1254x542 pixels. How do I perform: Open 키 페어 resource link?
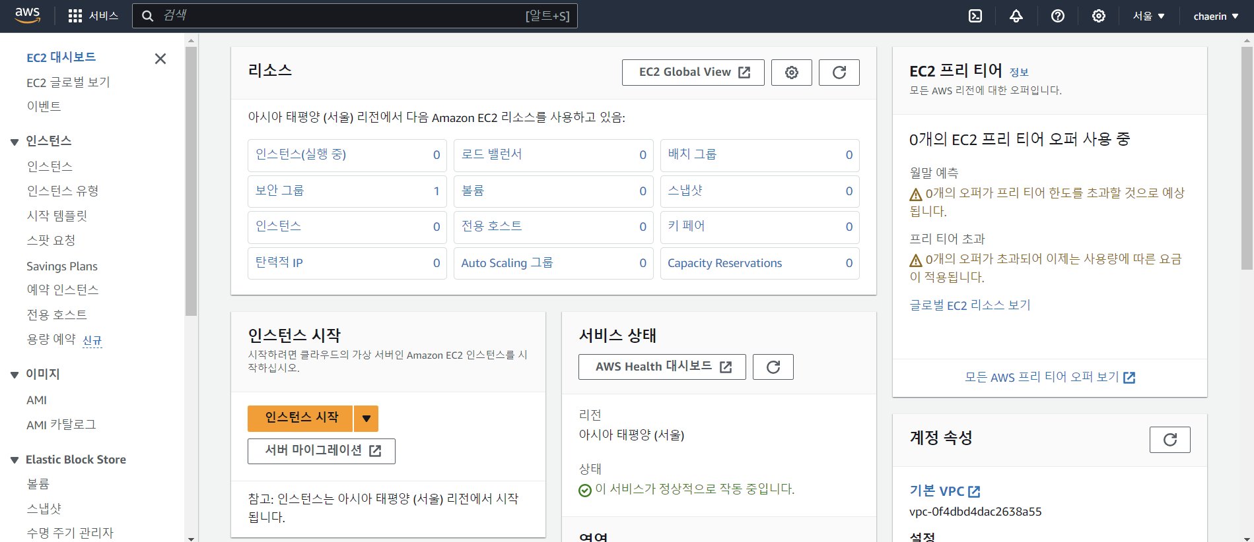click(x=686, y=226)
